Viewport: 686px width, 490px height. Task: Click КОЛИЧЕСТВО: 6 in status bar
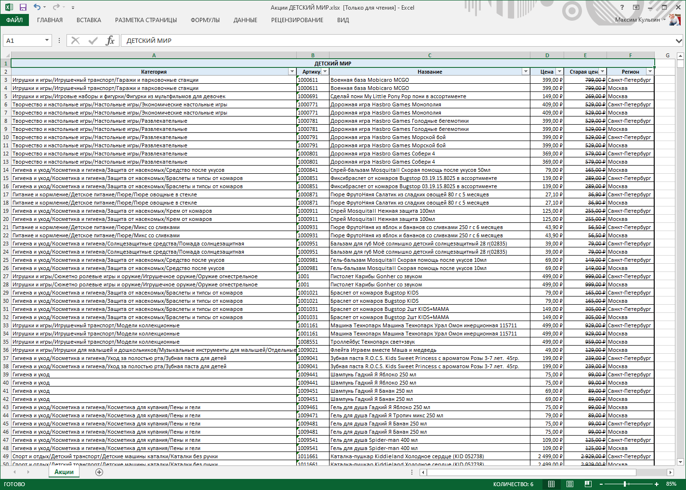(x=513, y=484)
